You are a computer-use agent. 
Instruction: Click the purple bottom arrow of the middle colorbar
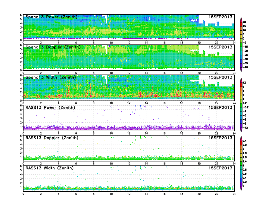(x=241, y=130)
